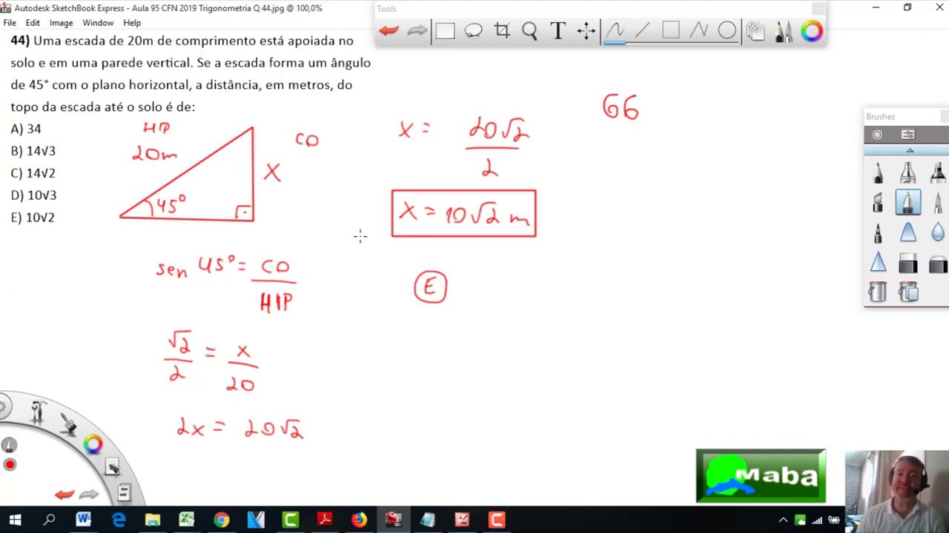Choose the straight line stroke style
Viewport: 949px width, 533px height.
point(642,30)
